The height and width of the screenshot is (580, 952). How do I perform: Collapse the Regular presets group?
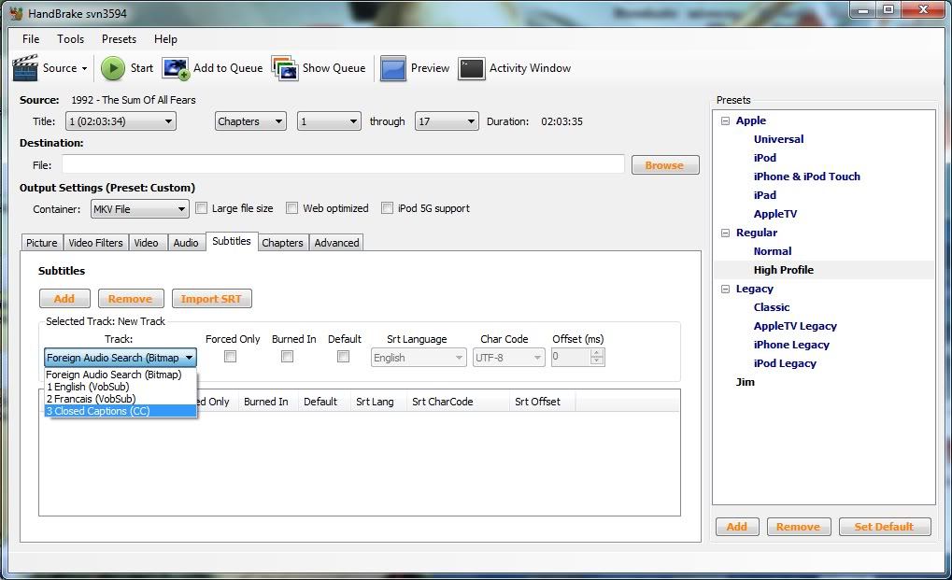click(725, 233)
